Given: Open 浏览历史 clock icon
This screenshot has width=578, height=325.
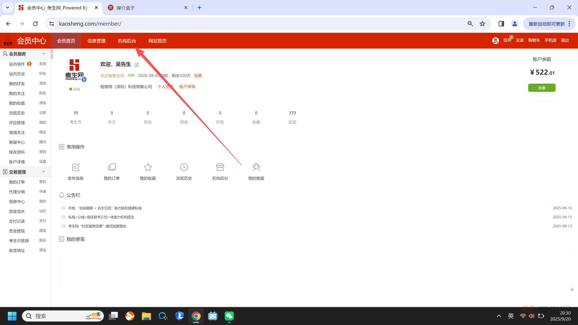Looking at the screenshot, I should click(x=184, y=167).
